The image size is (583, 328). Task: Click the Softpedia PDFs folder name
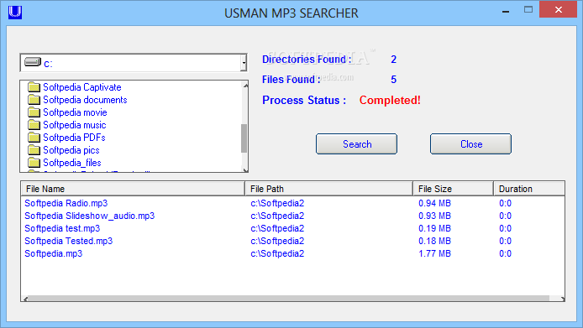(75, 138)
